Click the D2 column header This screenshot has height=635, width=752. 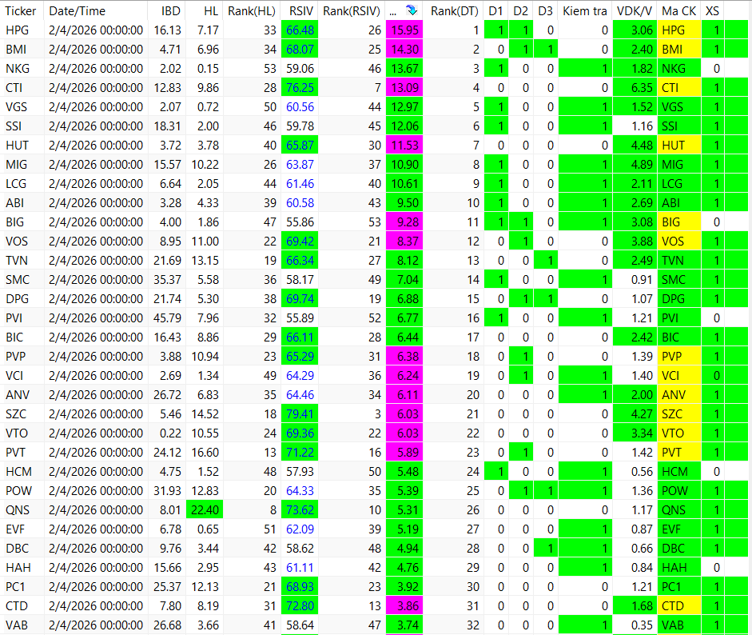[521, 10]
